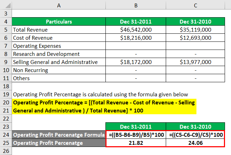Click Dec 31-2011 header in row 23
Image resolution: width=231 pixels, height=155 pixels.
[x=136, y=127]
